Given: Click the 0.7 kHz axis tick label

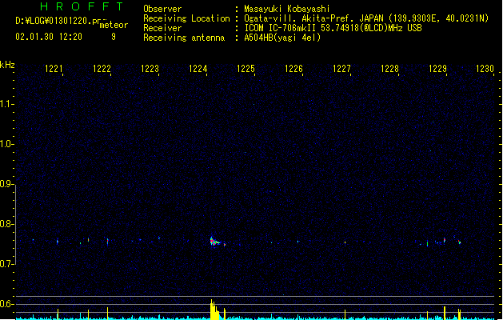Looking at the screenshot, I should pos(6,264).
